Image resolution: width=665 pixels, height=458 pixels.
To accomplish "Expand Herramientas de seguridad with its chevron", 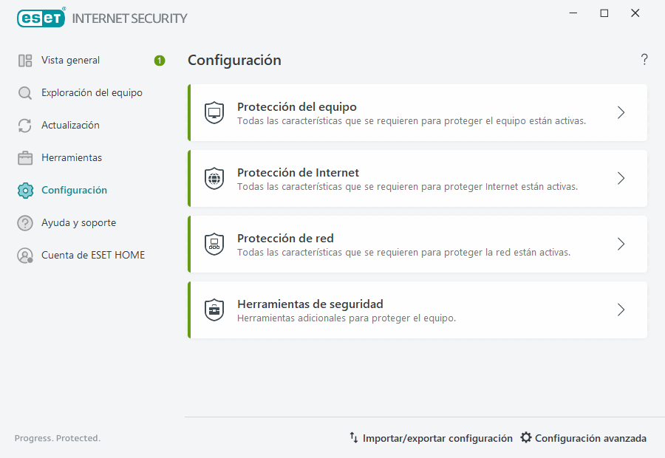I will click(x=621, y=310).
